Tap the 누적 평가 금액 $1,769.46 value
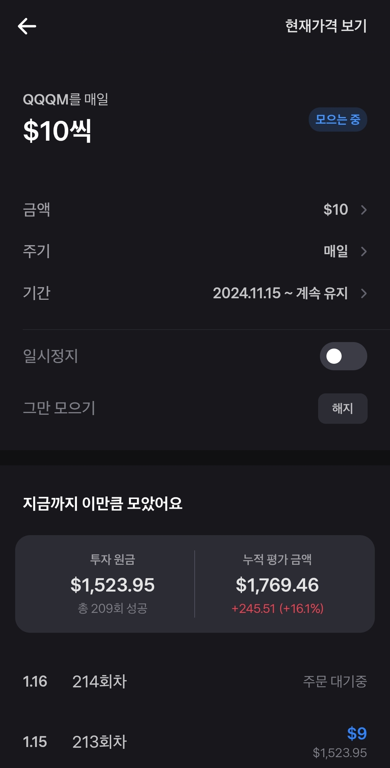This screenshot has width=390, height=768. [x=277, y=585]
